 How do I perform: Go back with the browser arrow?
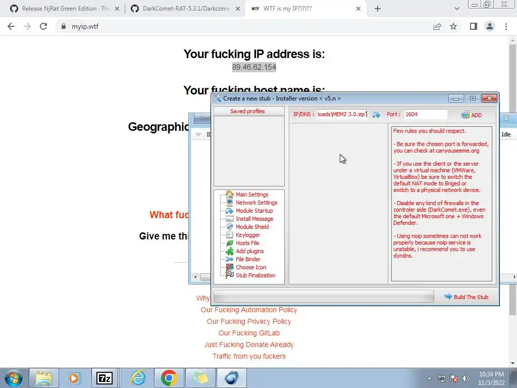click(11, 26)
